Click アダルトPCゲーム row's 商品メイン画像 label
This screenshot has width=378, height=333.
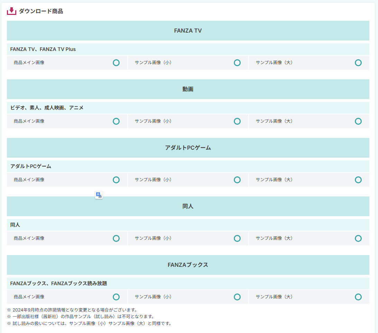tap(29, 180)
